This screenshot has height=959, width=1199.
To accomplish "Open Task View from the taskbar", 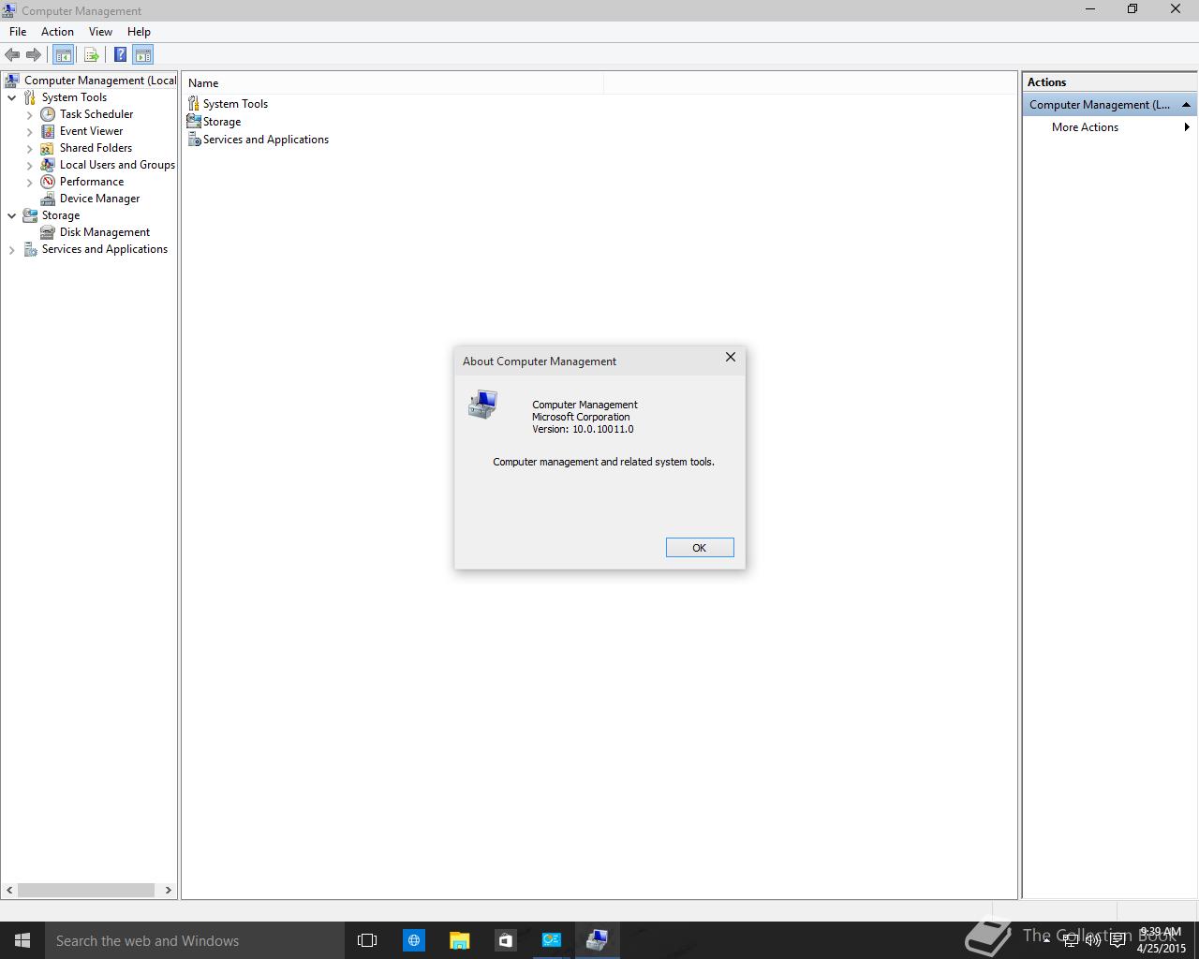I will 367,940.
